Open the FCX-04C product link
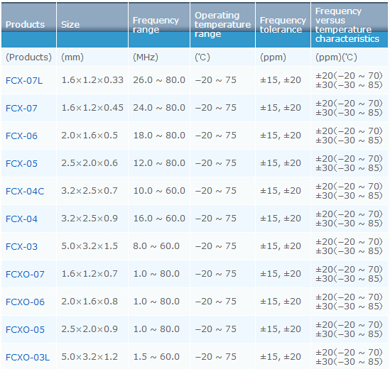 25,191
